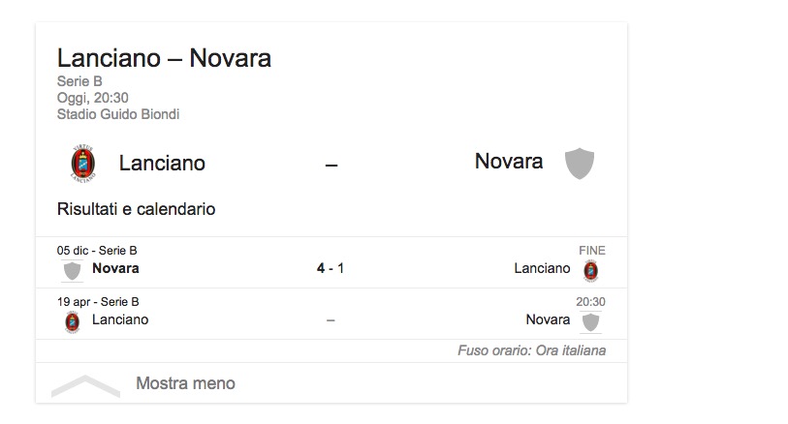Open the Lanciano – Novara match title
The image size is (788, 424).
(164, 58)
